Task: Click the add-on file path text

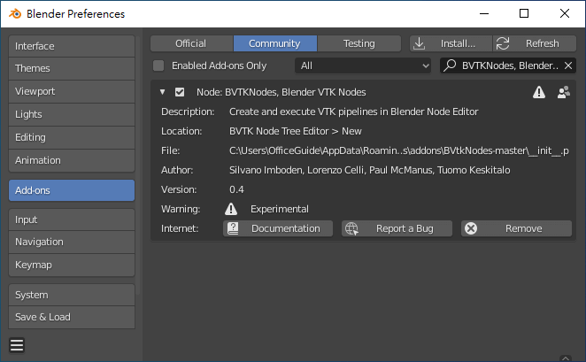Action: [x=398, y=150]
